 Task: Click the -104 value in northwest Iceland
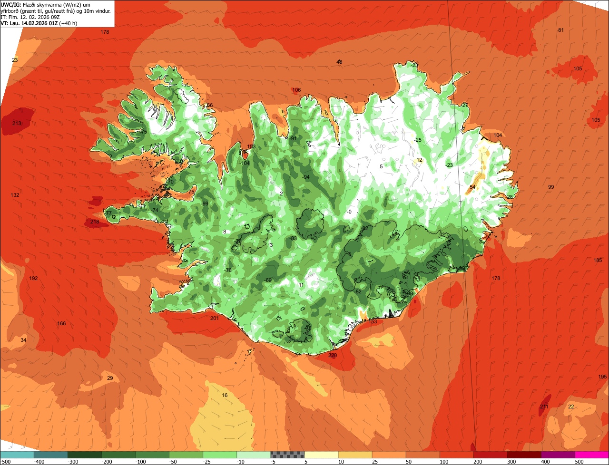(x=245, y=163)
